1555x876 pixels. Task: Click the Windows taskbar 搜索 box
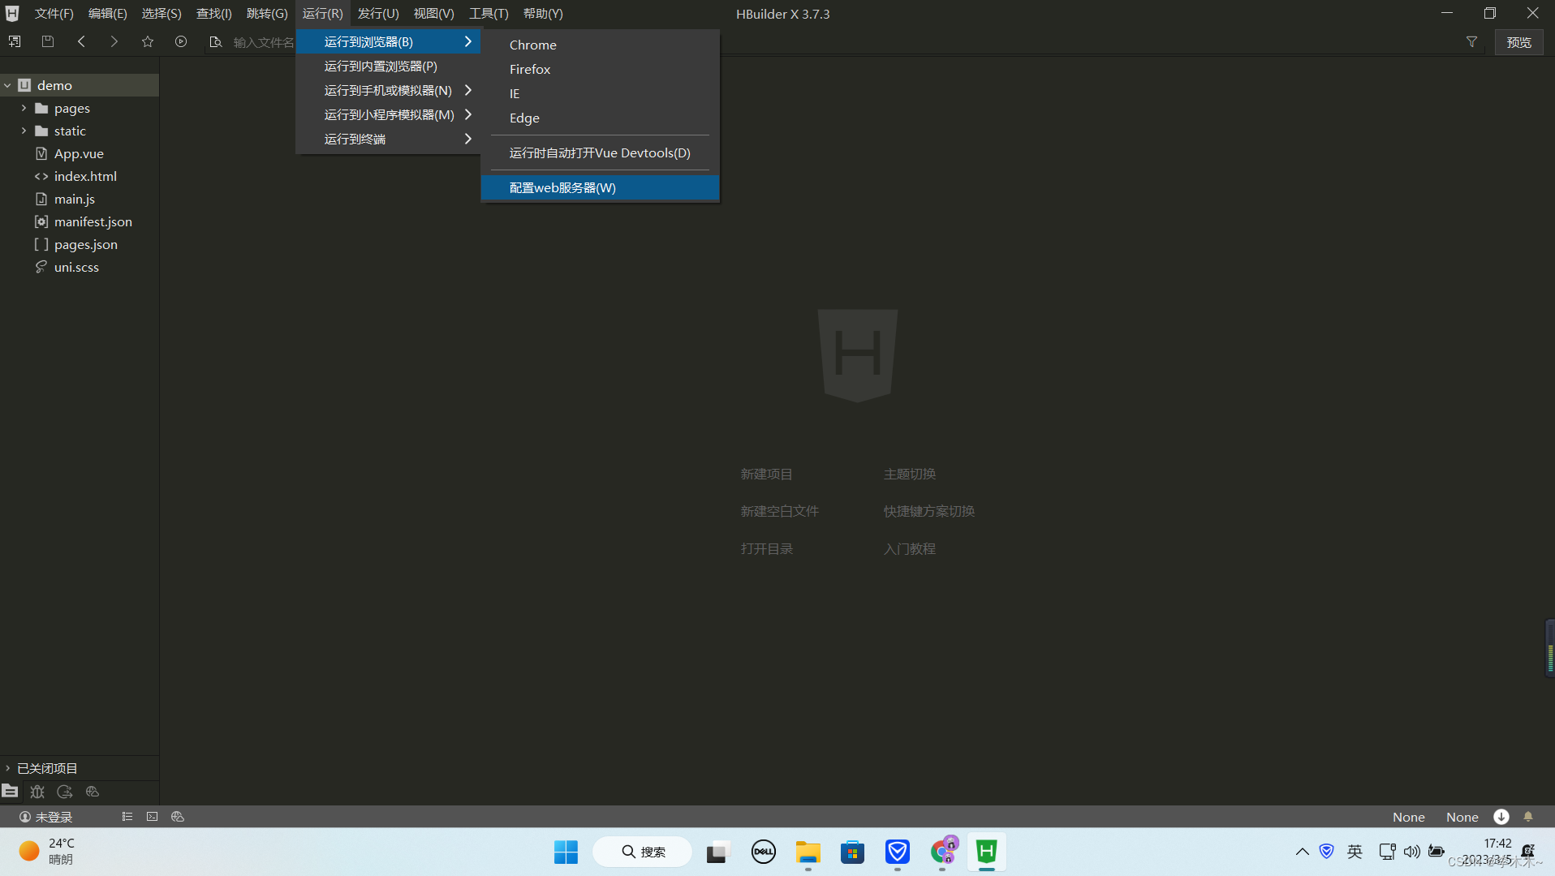click(642, 852)
